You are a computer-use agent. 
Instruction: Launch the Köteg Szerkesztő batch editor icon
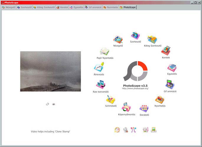coord(152,39)
